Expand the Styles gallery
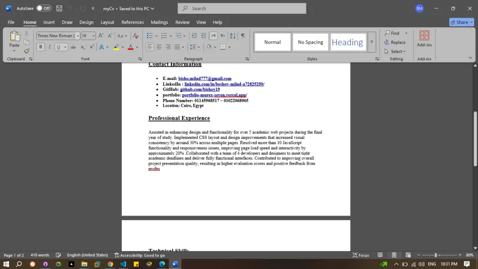 (371, 42)
